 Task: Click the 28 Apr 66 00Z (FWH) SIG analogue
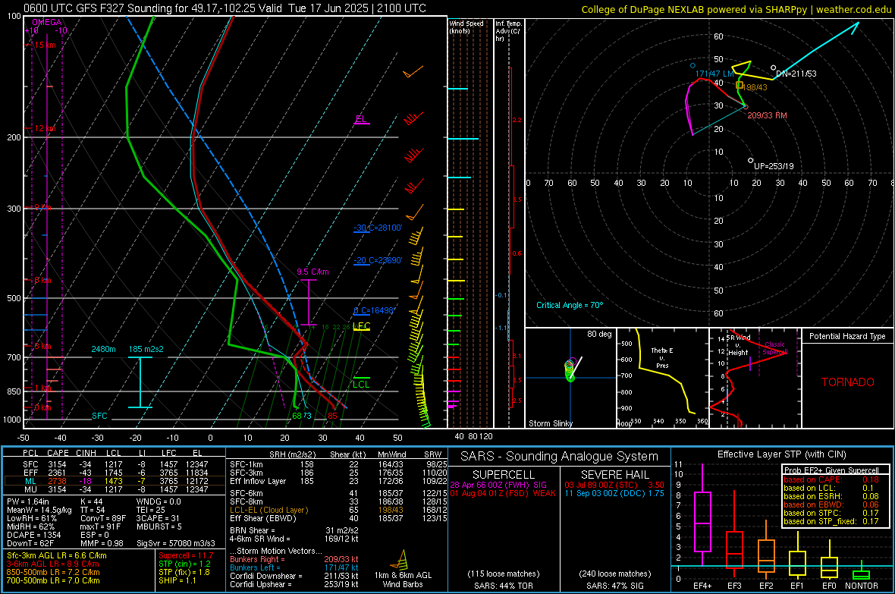[498, 485]
